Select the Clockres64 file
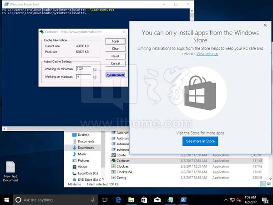The height and width of the screenshot is (205, 273). [124, 172]
